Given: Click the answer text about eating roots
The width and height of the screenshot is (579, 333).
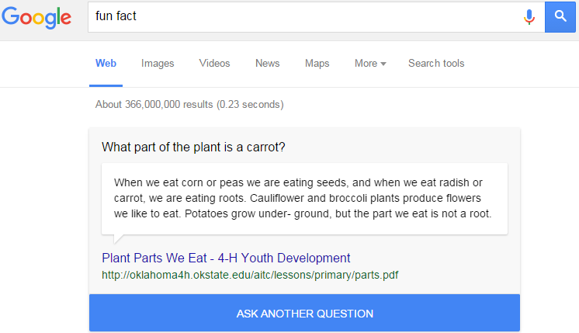Looking at the screenshot, I should 304,198.
